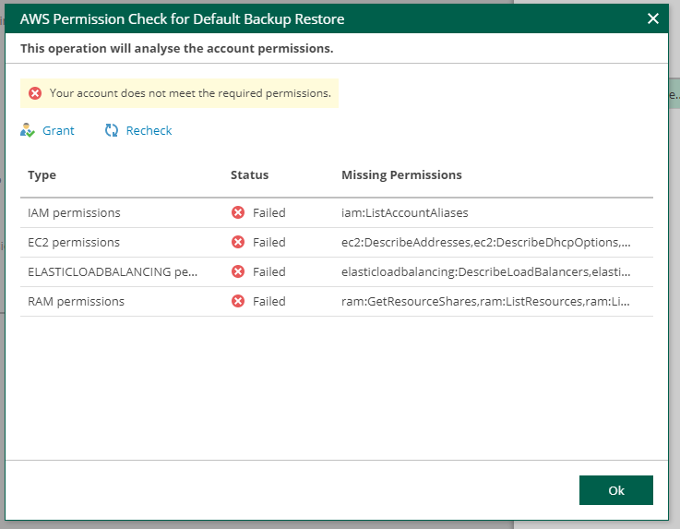Viewport: 680px width, 529px height.
Task: Click the Grant user icon
Action: (x=28, y=130)
